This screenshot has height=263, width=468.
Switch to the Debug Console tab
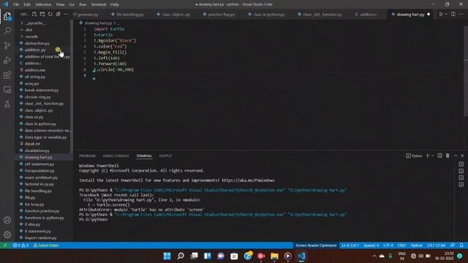[116, 156]
